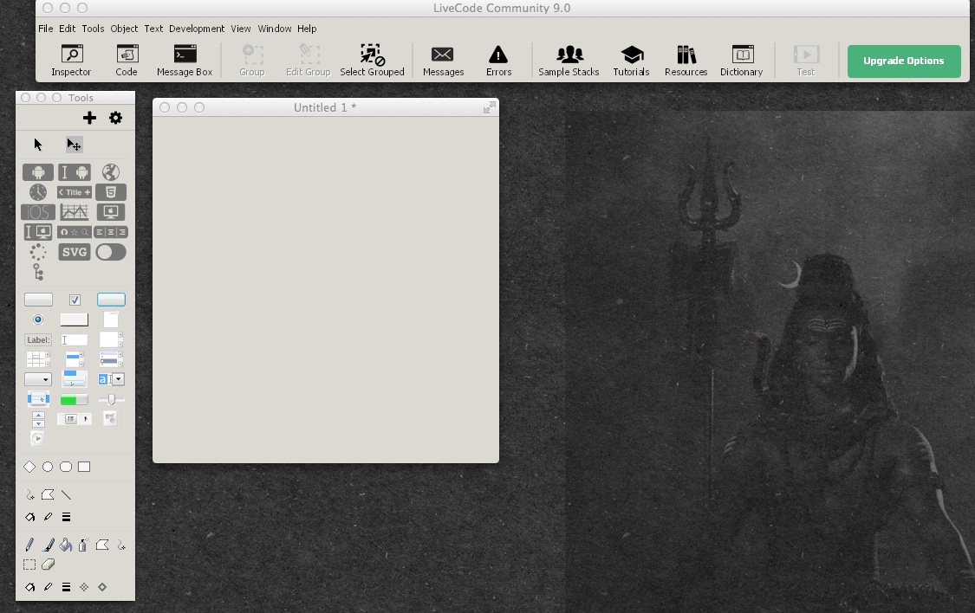Select the switch toggle widget

click(111, 252)
